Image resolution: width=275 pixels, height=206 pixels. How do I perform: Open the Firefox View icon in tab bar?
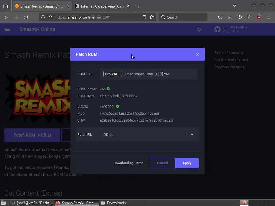(5, 6)
